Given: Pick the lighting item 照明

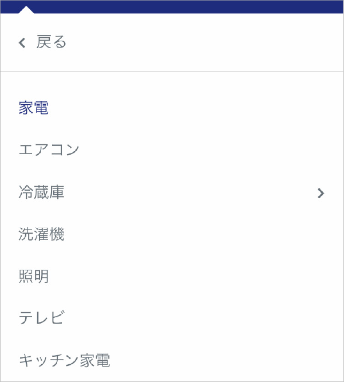Looking at the screenshot, I should [x=34, y=276].
